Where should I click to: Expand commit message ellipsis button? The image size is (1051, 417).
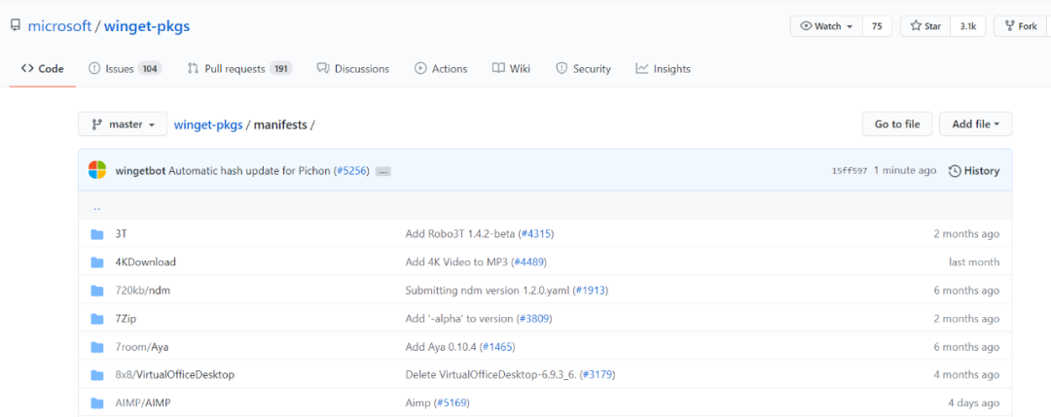point(382,171)
